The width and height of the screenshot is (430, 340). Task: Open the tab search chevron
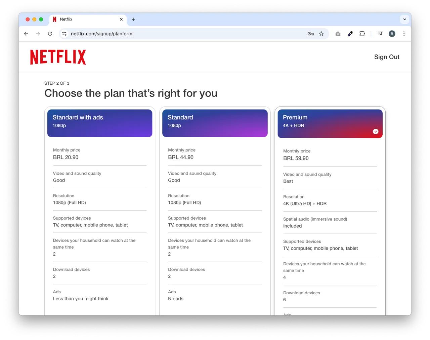click(x=405, y=19)
